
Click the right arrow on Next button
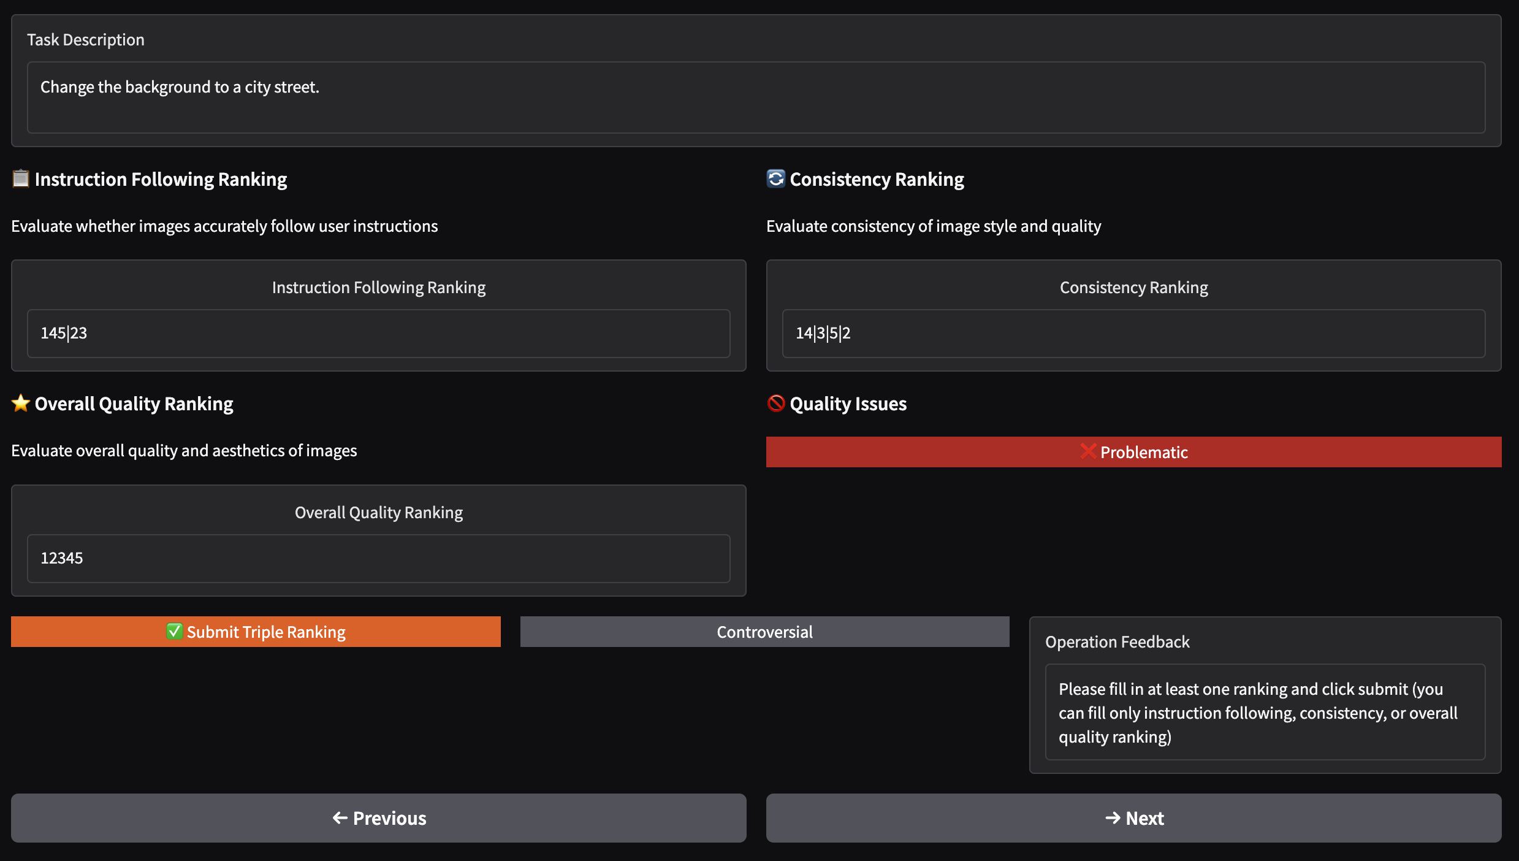click(x=1113, y=817)
